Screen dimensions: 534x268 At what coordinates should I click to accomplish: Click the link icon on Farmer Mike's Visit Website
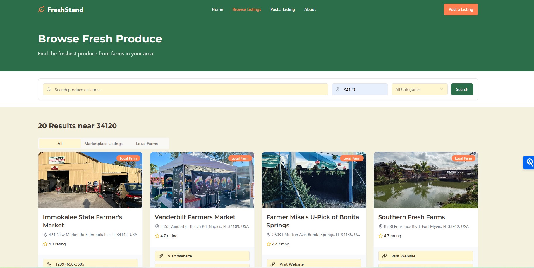(273, 264)
